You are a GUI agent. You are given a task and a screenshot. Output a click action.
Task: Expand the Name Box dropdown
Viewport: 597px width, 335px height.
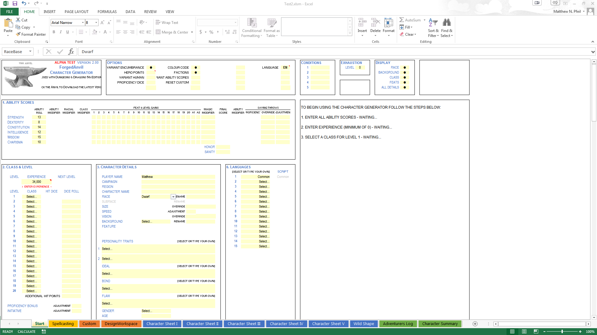[x=30, y=52]
